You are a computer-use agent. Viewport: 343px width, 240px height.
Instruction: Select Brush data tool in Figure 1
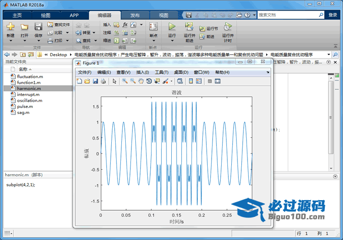(x=166, y=81)
